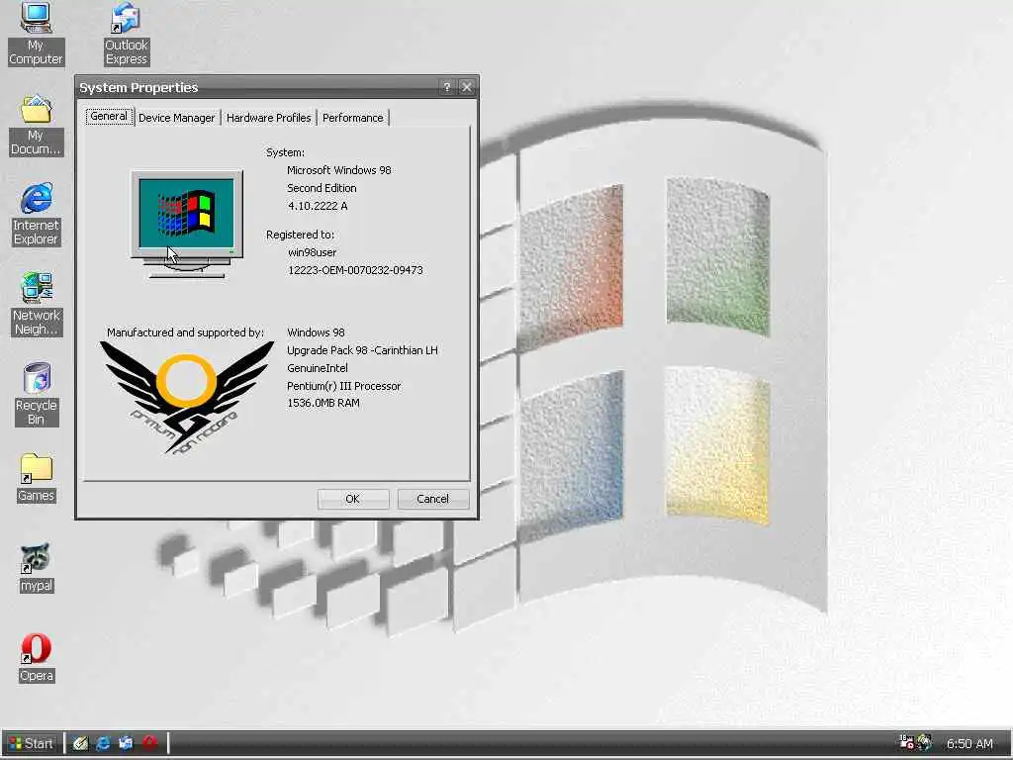
Task: Click product ID '12223-OEM-0070232-09473'
Action: [x=355, y=270]
